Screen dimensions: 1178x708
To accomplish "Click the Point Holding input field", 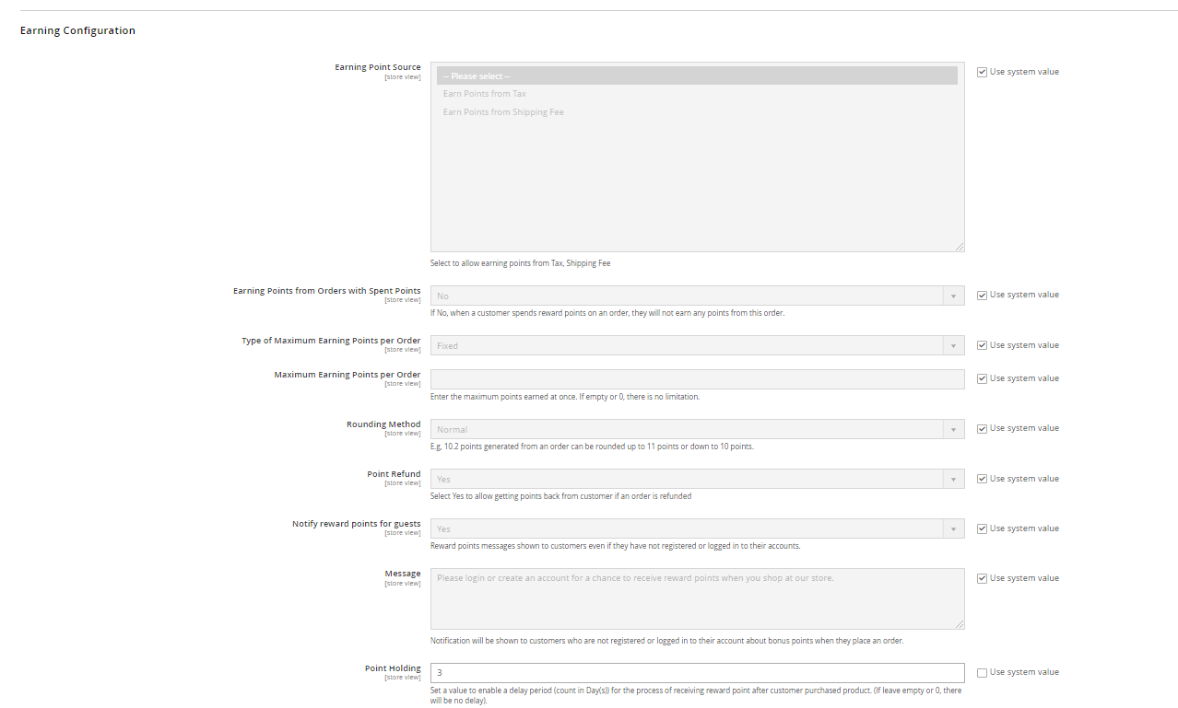I will (697, 673).
